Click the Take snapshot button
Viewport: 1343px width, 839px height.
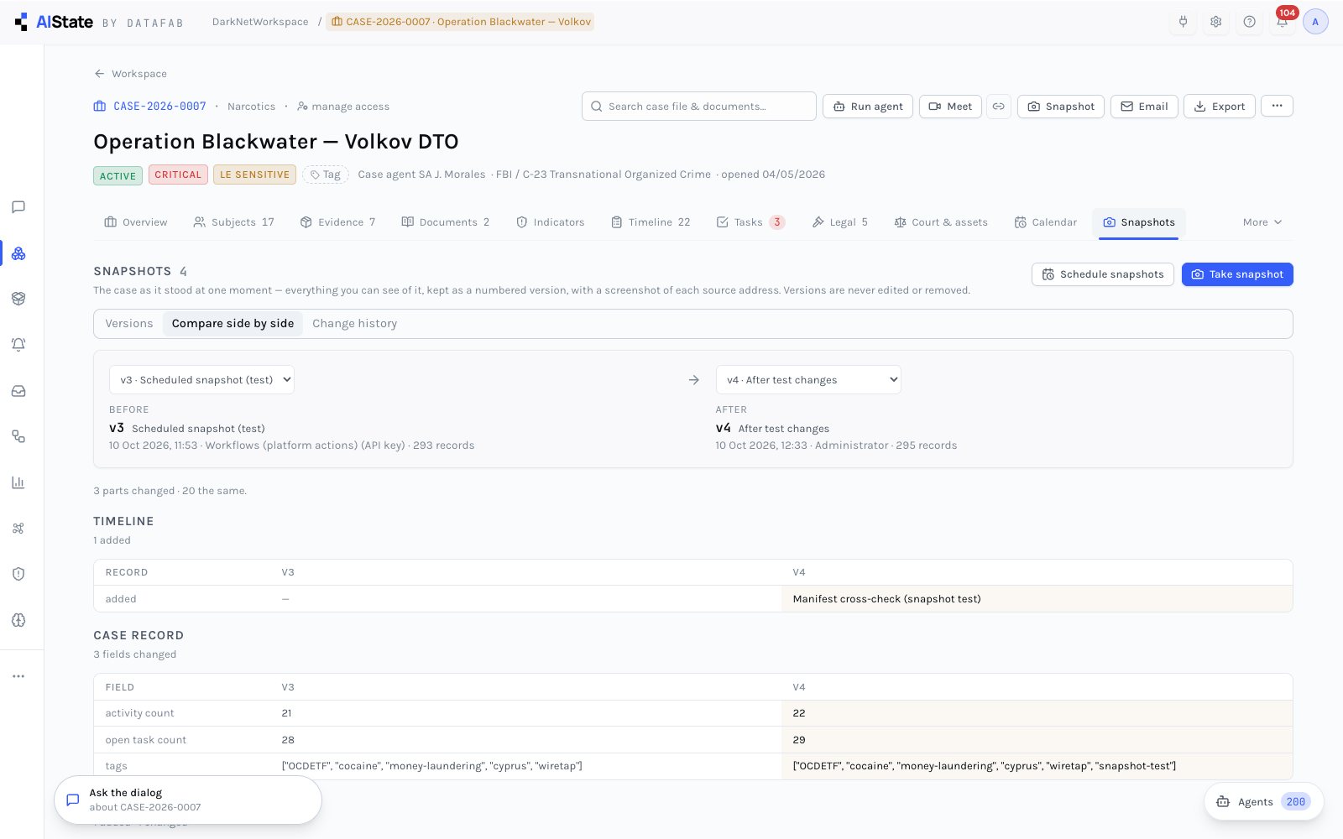pos(1237,274)
